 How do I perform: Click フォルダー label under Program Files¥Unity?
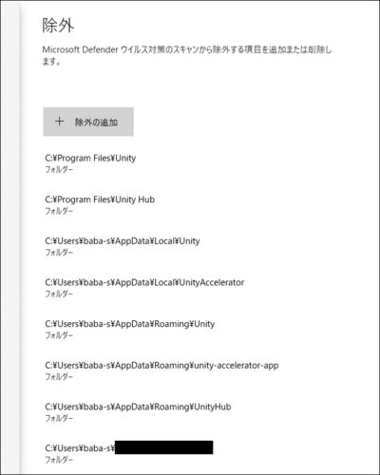pos(59,170)
